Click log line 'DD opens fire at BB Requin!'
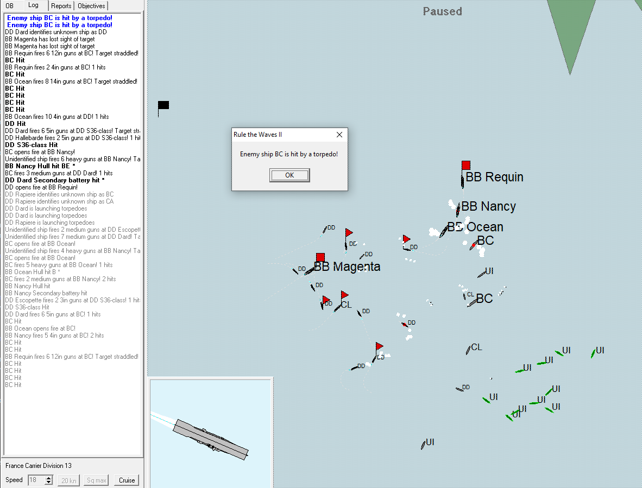642x488 pixels. click(x=41, y=187)
